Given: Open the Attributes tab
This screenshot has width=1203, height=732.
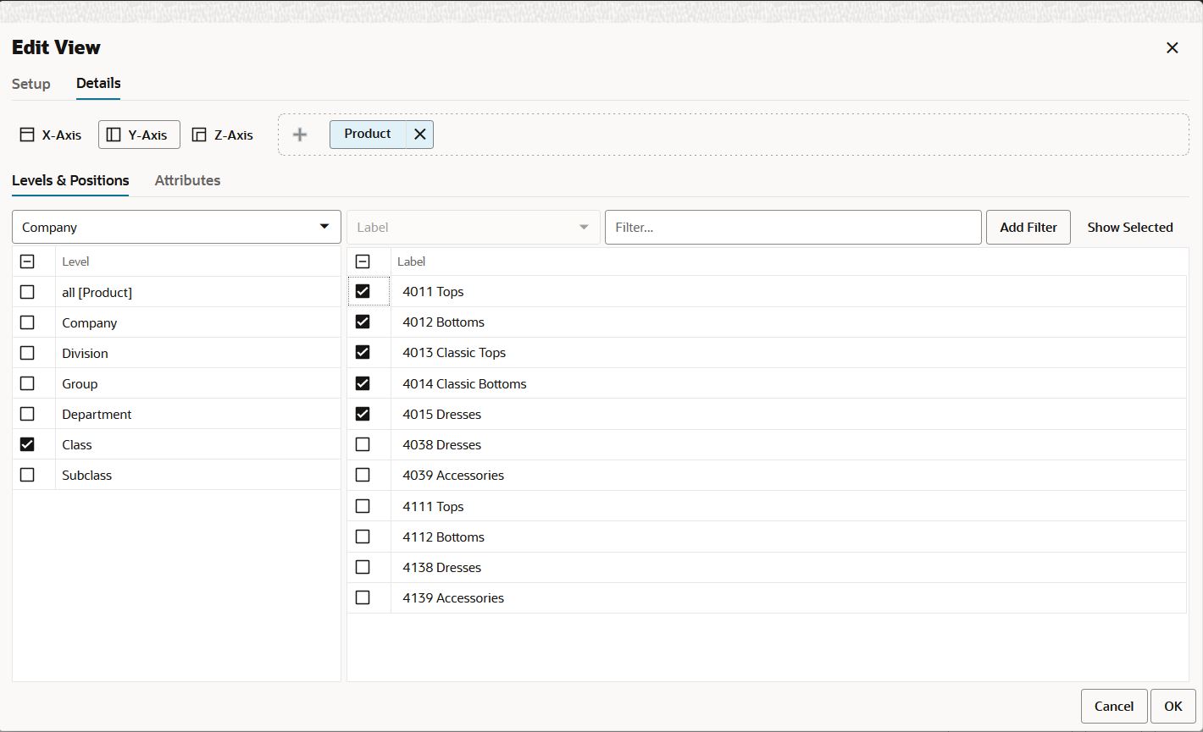Looking at the screenshot, I should tap(187, 180).
